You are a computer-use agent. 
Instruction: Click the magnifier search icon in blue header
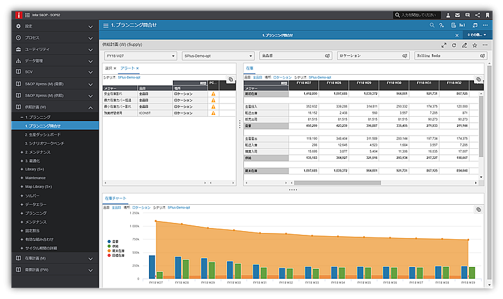coord(432,25)
